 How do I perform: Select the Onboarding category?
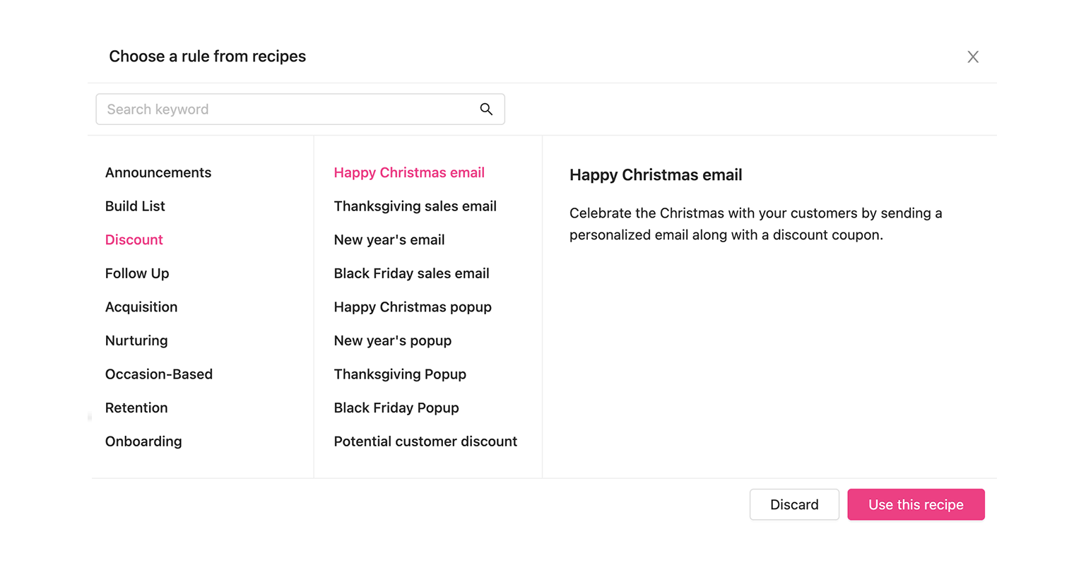143,441
